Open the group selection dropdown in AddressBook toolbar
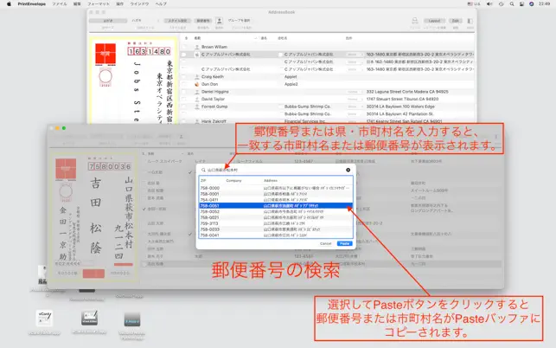The width and height of the screenshot is (556, 348). point(239,21)
